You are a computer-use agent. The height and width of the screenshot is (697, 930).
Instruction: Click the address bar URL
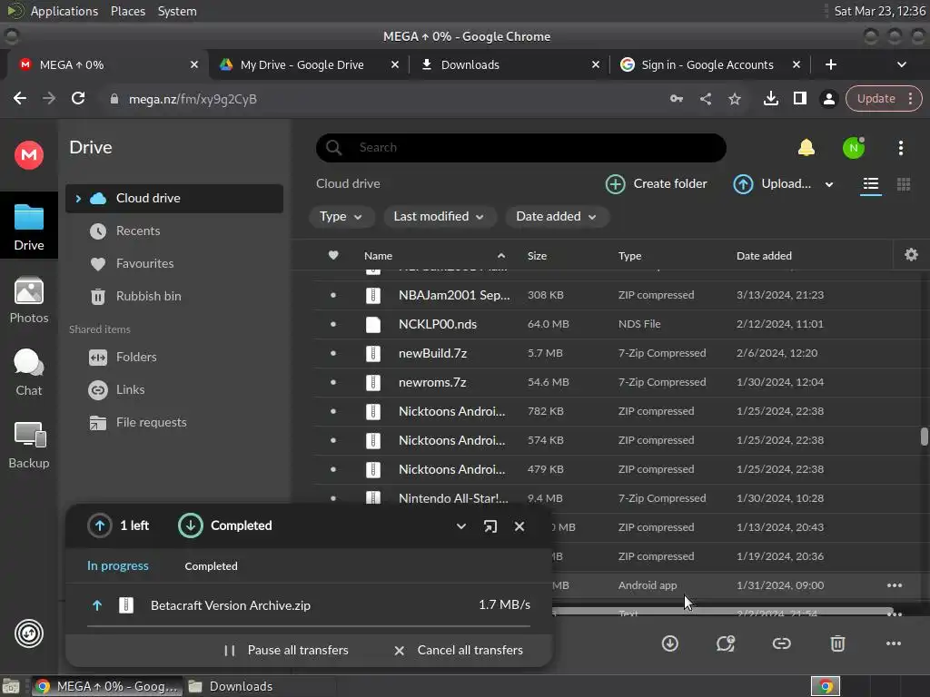click(193, 99)
